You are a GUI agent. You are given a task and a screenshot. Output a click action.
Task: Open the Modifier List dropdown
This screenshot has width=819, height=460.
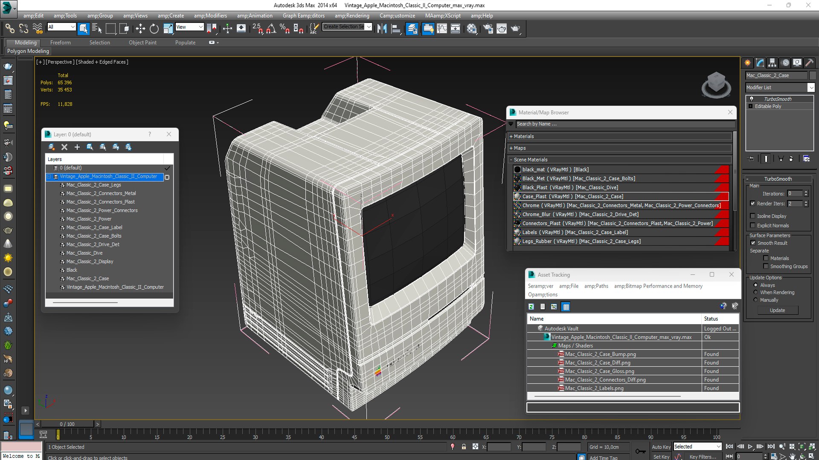click(811, 87)
